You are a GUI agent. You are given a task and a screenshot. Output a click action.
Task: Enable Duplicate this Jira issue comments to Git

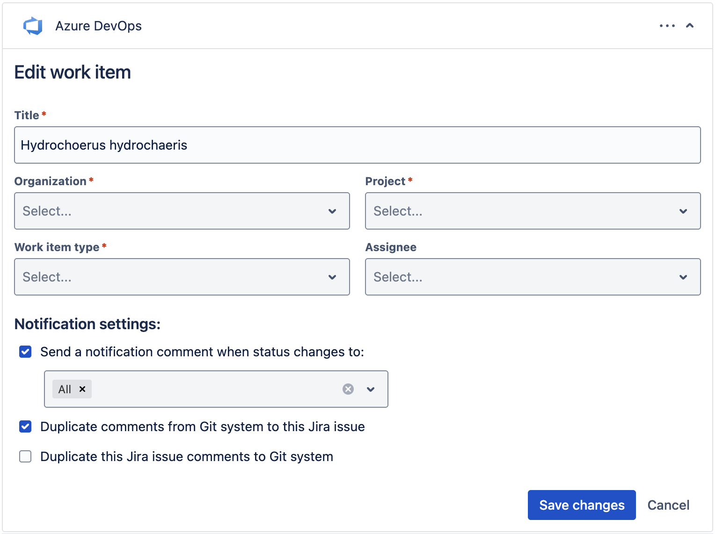tap(25, 456)
